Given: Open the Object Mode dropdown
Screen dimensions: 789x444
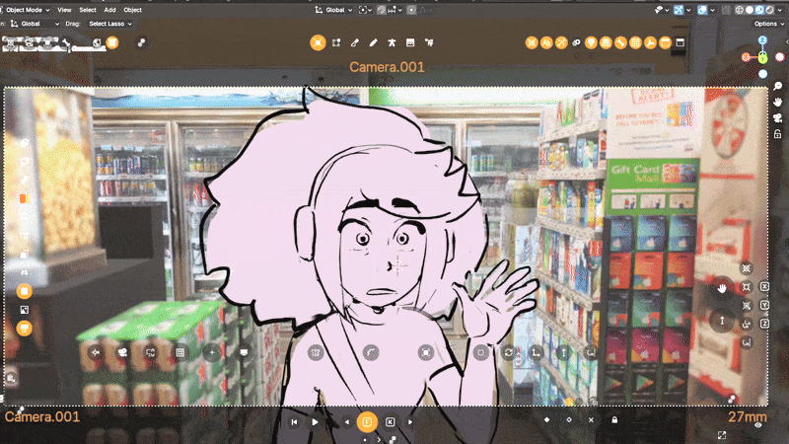Looking at the screenshot, I should click(26, 10).
